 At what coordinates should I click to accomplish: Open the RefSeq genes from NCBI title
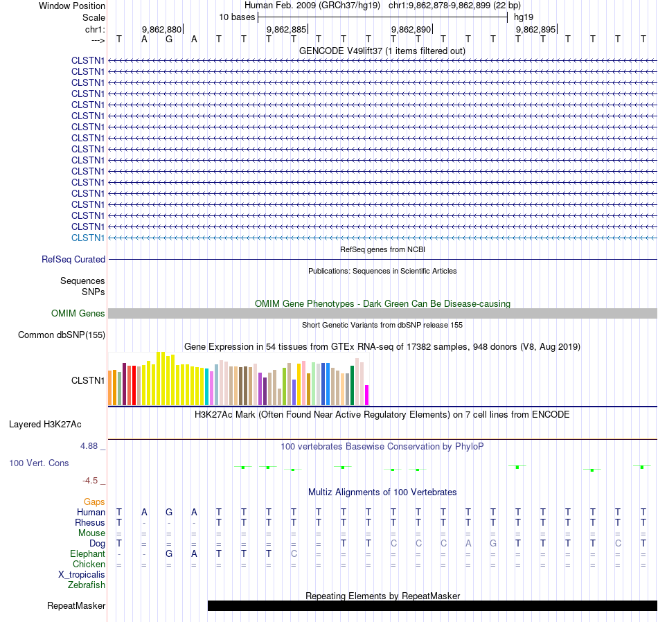coord(382,249)
